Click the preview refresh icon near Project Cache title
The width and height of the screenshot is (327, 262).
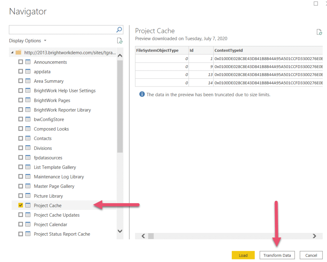(x=319, y=32)
